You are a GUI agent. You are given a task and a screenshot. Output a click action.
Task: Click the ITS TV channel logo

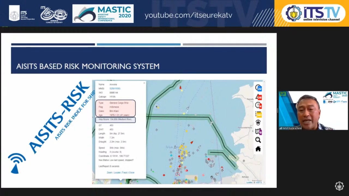[x=313, y=13]
